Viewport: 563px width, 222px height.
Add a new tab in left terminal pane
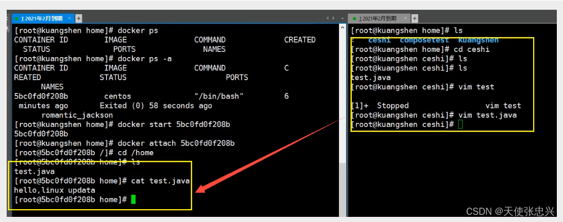point(79,18)
